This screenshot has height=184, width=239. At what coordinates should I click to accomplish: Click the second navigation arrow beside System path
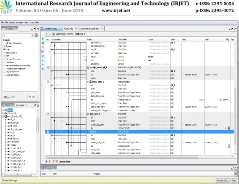coord(50,34)
